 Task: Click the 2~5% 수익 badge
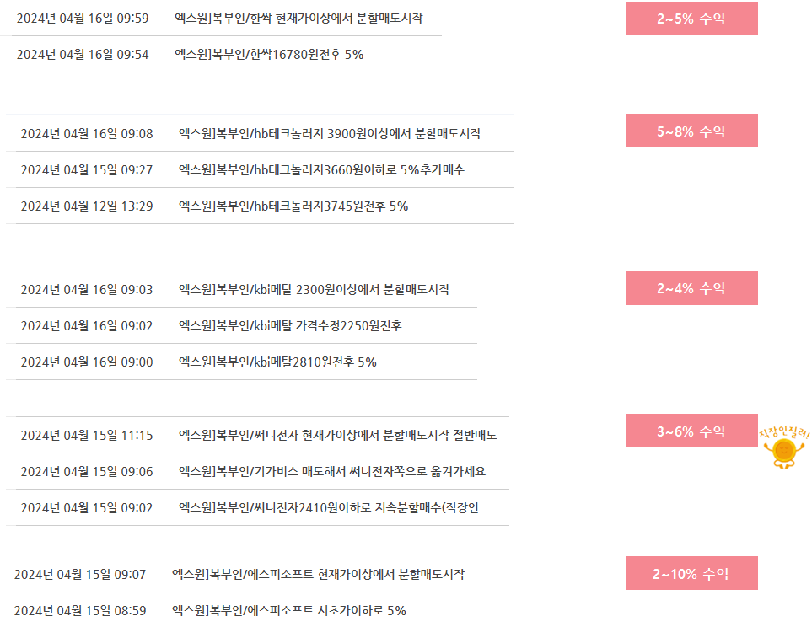(x=691, y=19)
